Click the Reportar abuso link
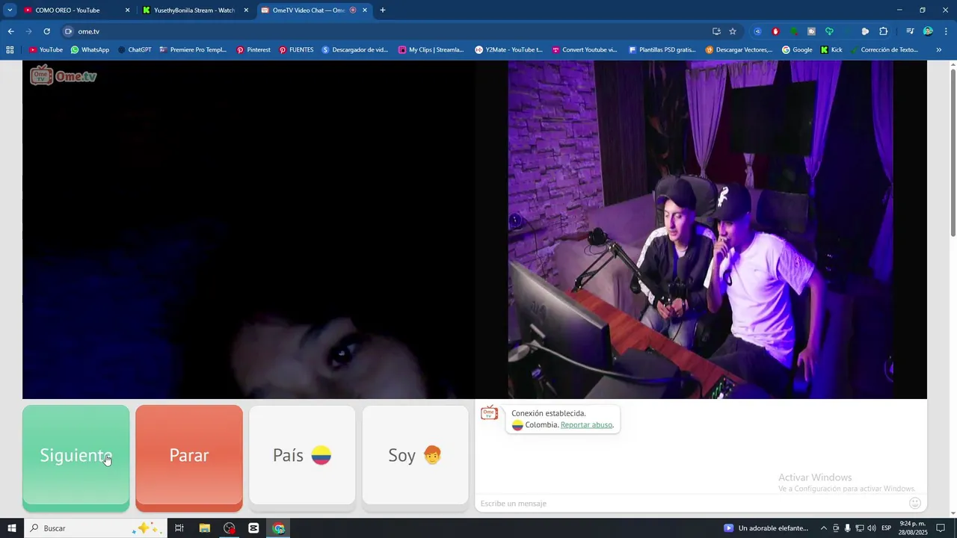The width and height of the screenshot is (957, 538). 586,424
